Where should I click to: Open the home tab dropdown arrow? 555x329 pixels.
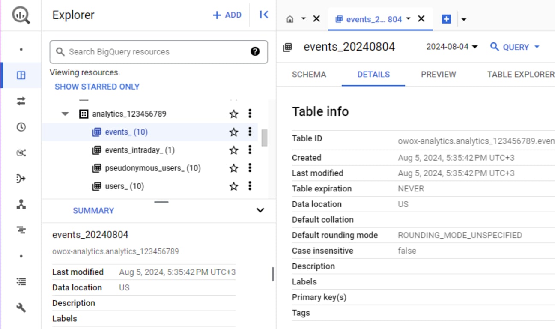pos(303,19)
